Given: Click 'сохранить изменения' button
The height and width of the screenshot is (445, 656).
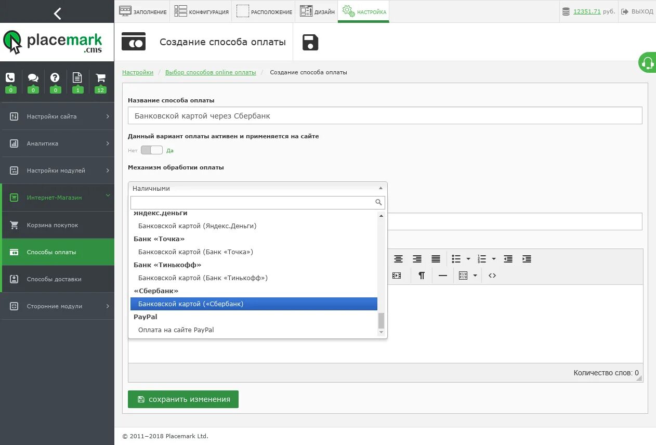Looking at the screenshot, I should pyautogui.click(x=183, y=399).
